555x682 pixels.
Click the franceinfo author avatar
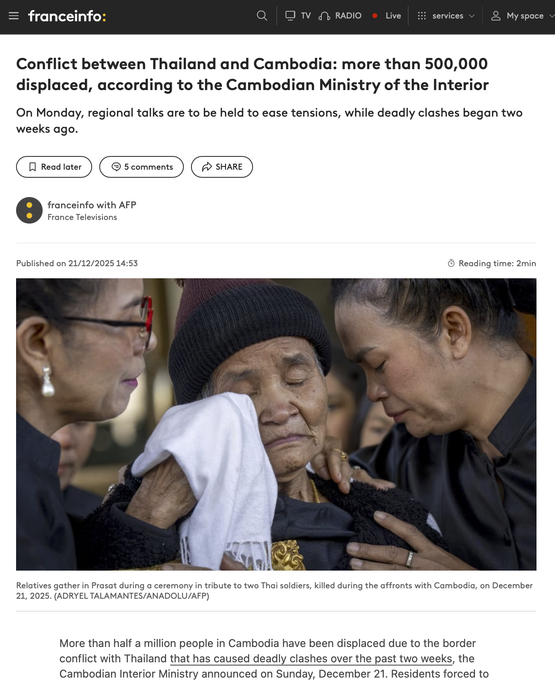tap(29, 210)
